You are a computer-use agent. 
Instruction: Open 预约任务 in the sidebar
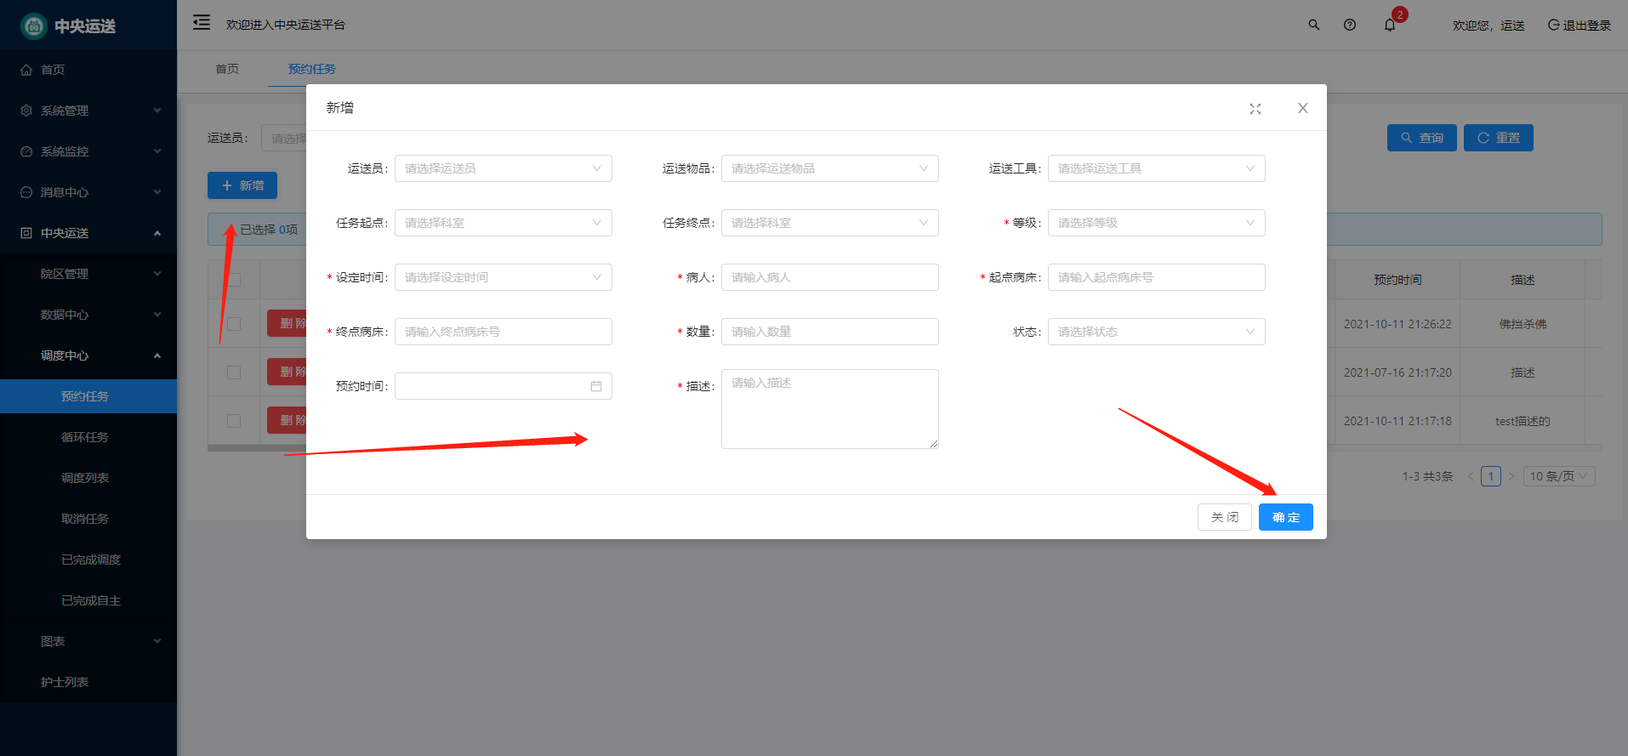click(x=88, y=396)
